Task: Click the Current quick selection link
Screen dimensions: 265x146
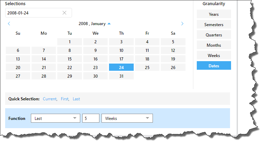Action: pos(50,99)
